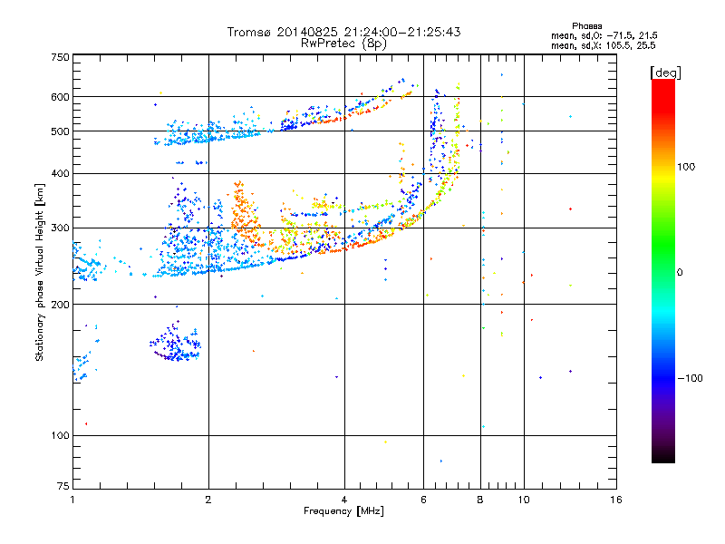Click the 'Stationary phase Virtual Height [km]' axis label
The height and width of the screenshot is (544, 725).
(x=39, y=272)
